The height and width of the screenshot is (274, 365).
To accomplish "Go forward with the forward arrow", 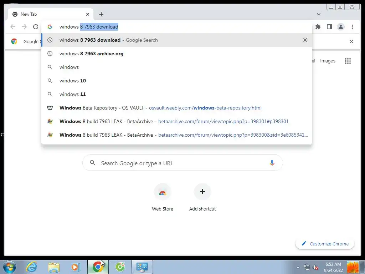I will [24, 27].
